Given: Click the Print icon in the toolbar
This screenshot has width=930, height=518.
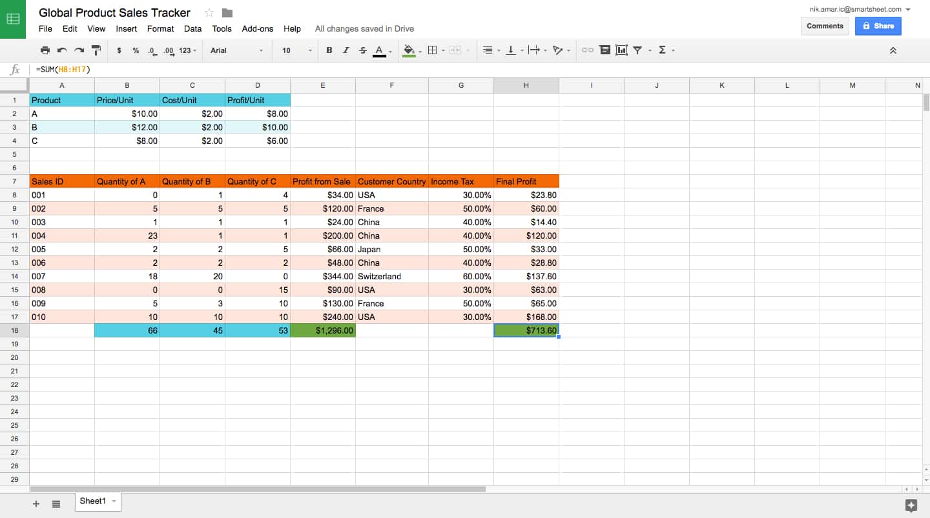Looking at the screenshot, I should (45, 50).
